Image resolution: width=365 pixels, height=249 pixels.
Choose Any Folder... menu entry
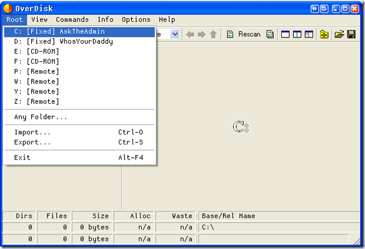pos(79,117)
